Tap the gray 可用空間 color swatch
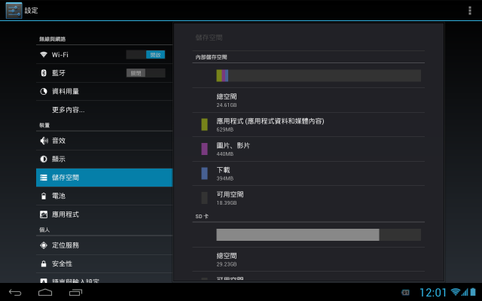Image resolution: width=482 pixels, height=301 pixels. point(204,198)
